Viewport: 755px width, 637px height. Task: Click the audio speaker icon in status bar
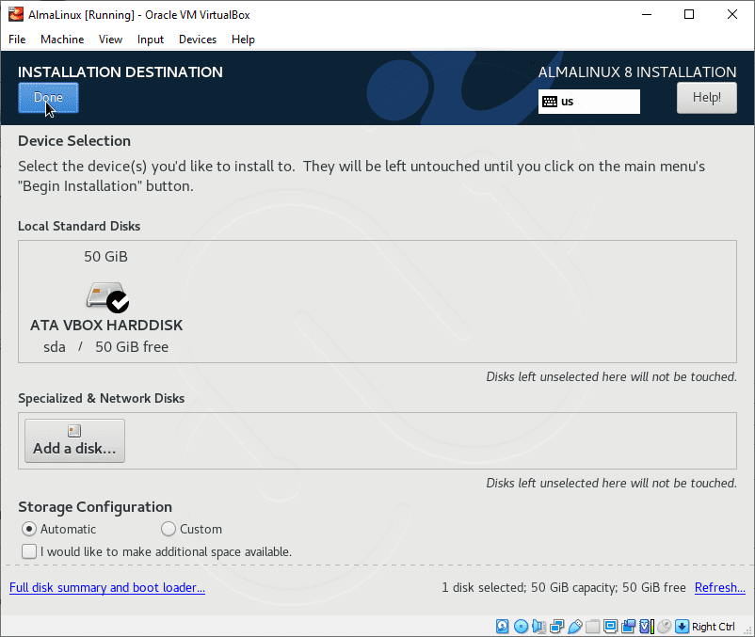point(538,626)
